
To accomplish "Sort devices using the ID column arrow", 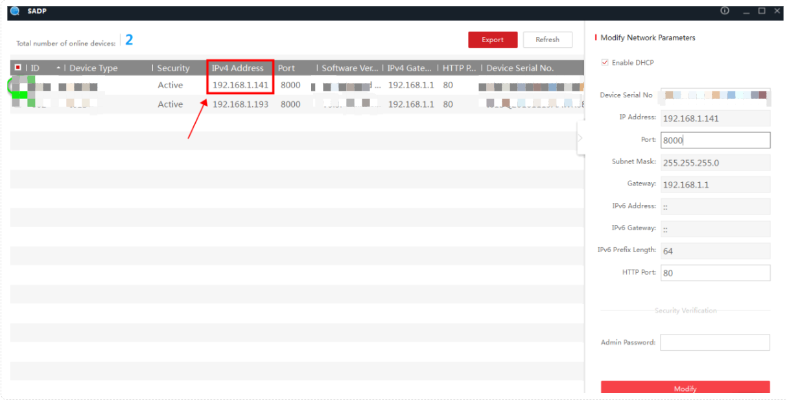I will tap(59, 68).
